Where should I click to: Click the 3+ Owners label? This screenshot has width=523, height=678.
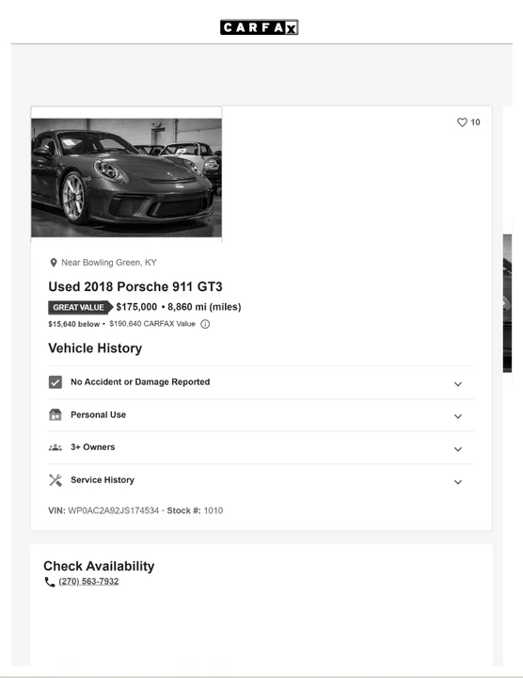click(93, 447)
